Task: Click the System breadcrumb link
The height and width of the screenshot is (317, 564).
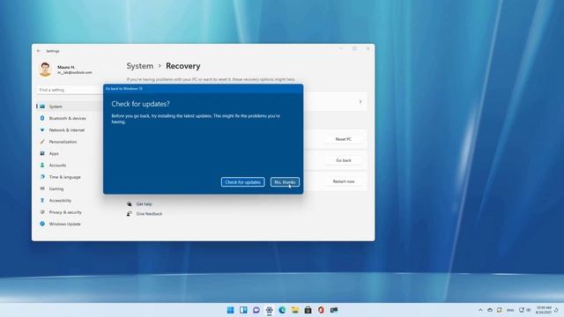Action: coord(140,66)
